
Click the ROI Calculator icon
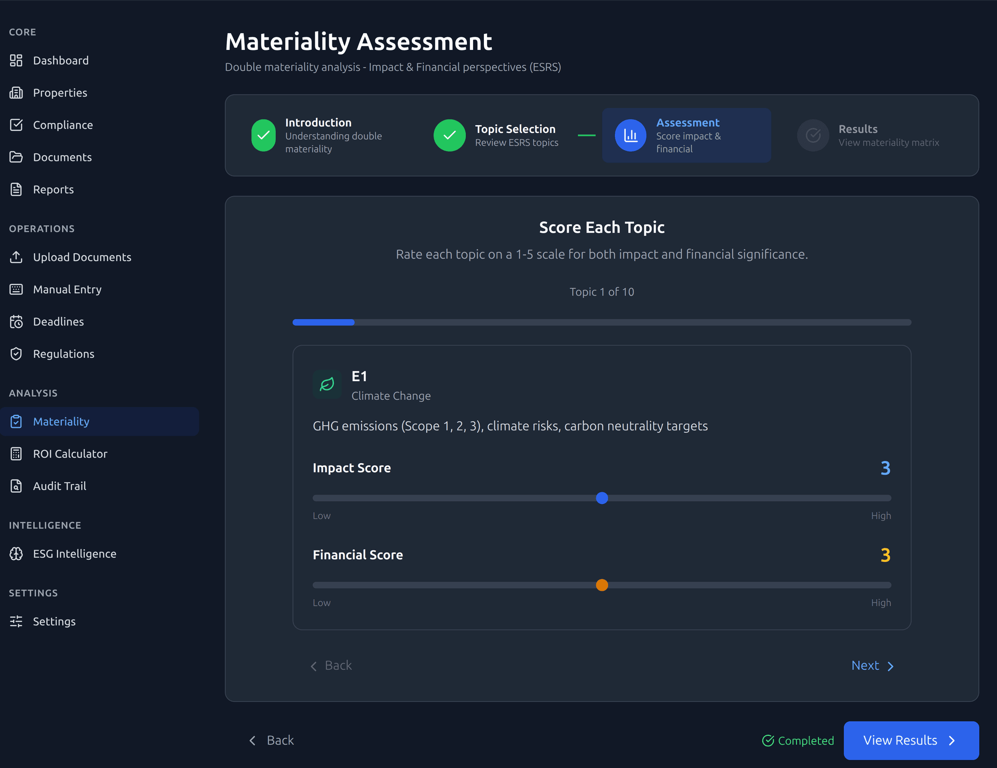(x=16, y=454)
